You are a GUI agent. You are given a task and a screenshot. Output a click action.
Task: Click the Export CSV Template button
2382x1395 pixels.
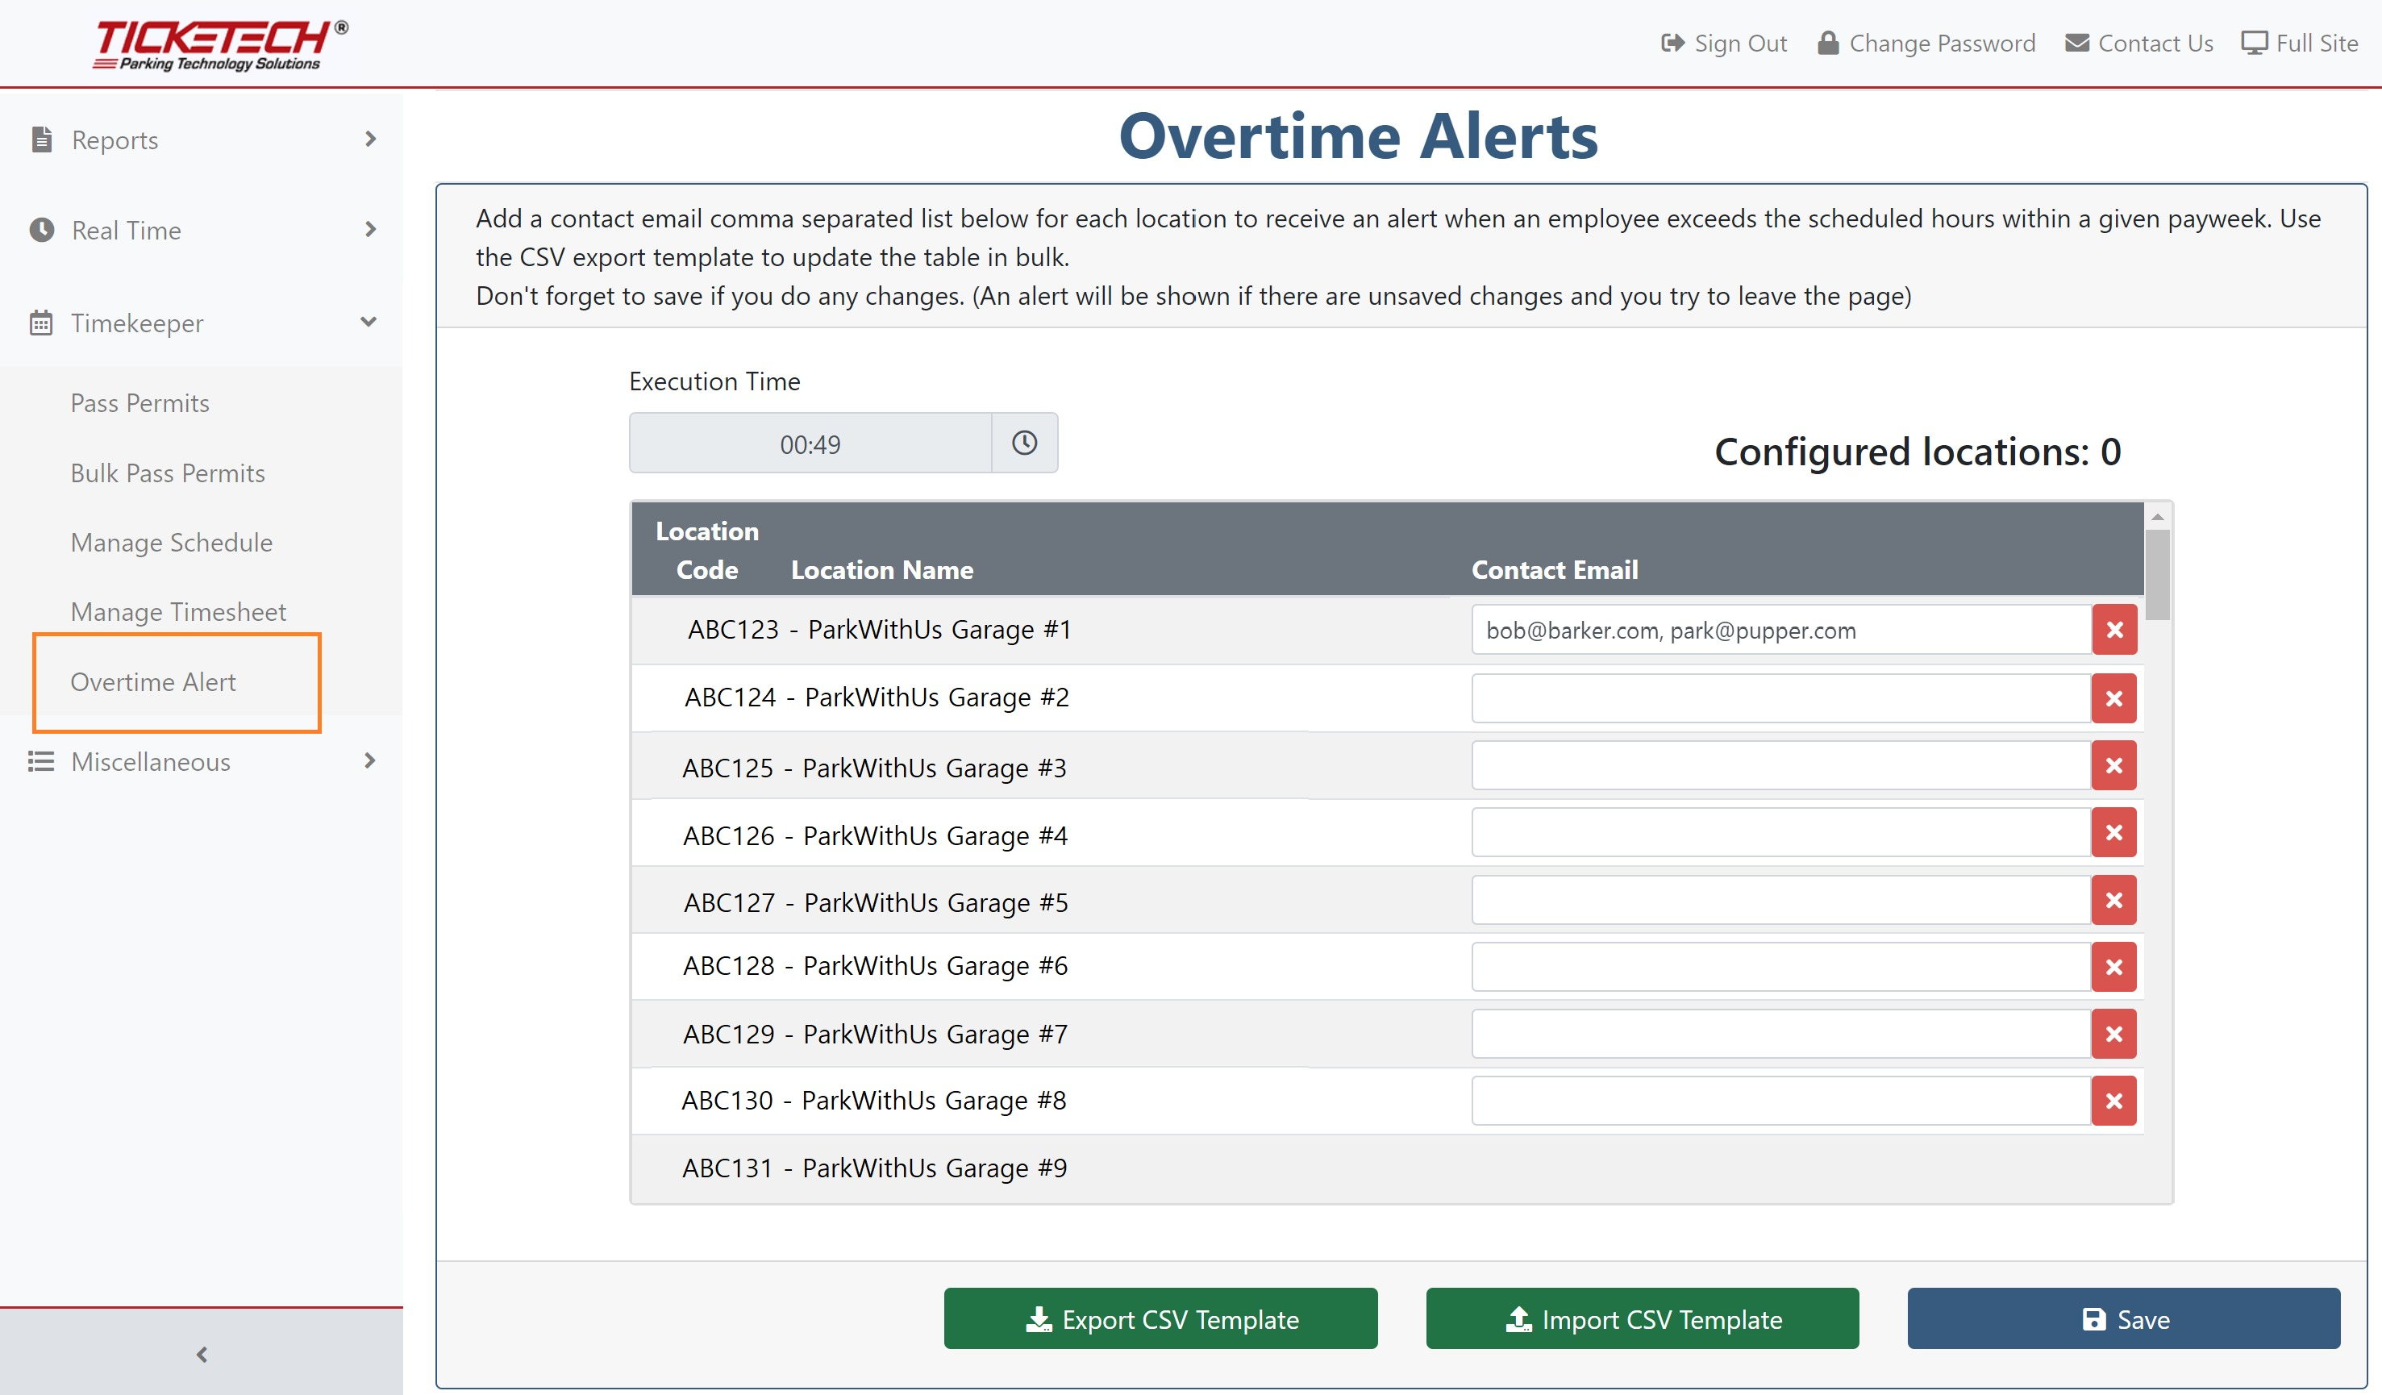click(x=1160, y=1318)
